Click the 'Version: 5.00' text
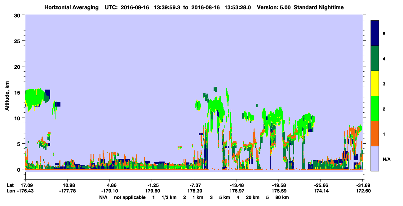 click(274, 7)
